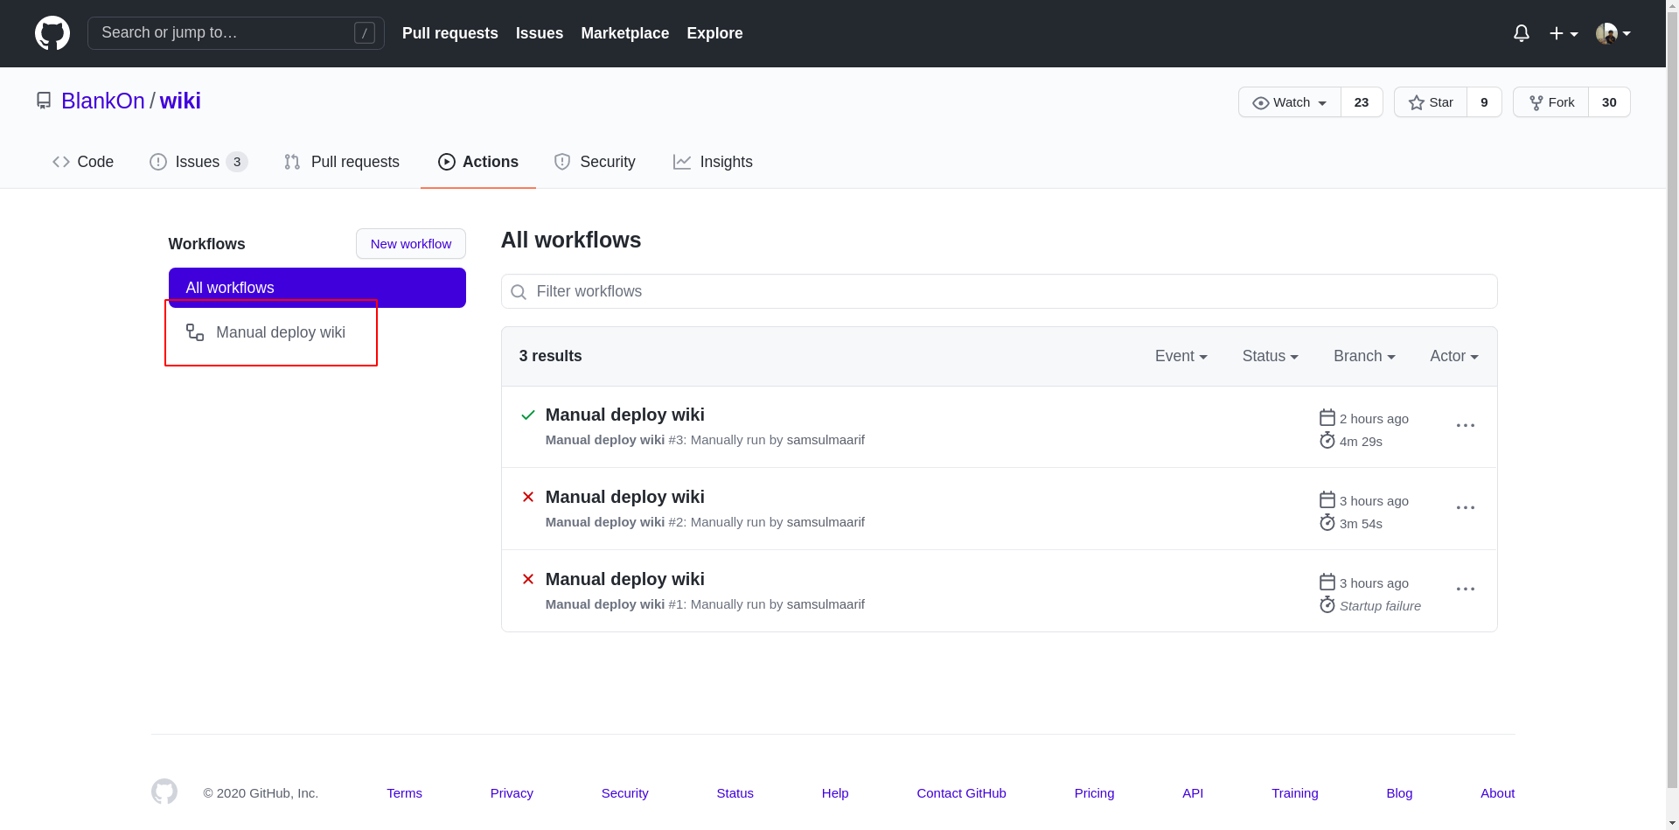Focus the Filter workflows input
This screenshot has width=1679, height=830.
(x=1000, y=291)
